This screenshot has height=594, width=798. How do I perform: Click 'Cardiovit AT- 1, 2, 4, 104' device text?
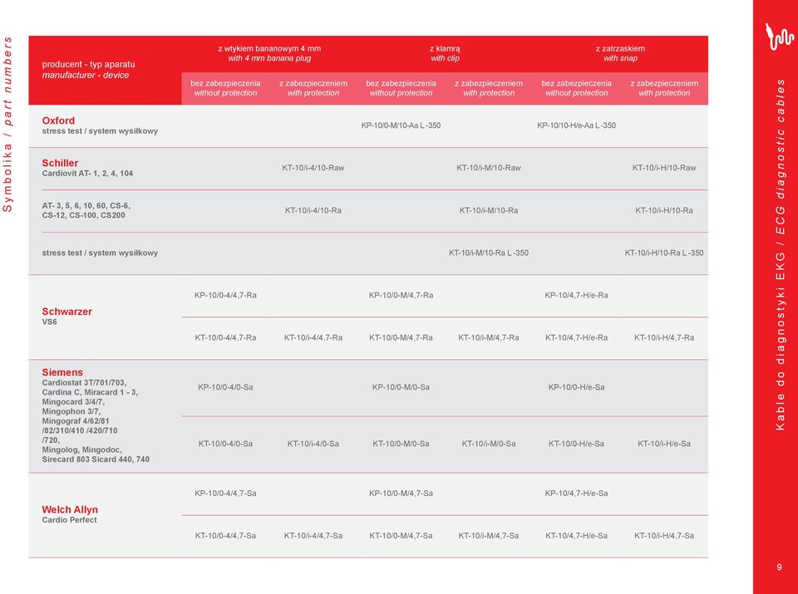point(87,174)
